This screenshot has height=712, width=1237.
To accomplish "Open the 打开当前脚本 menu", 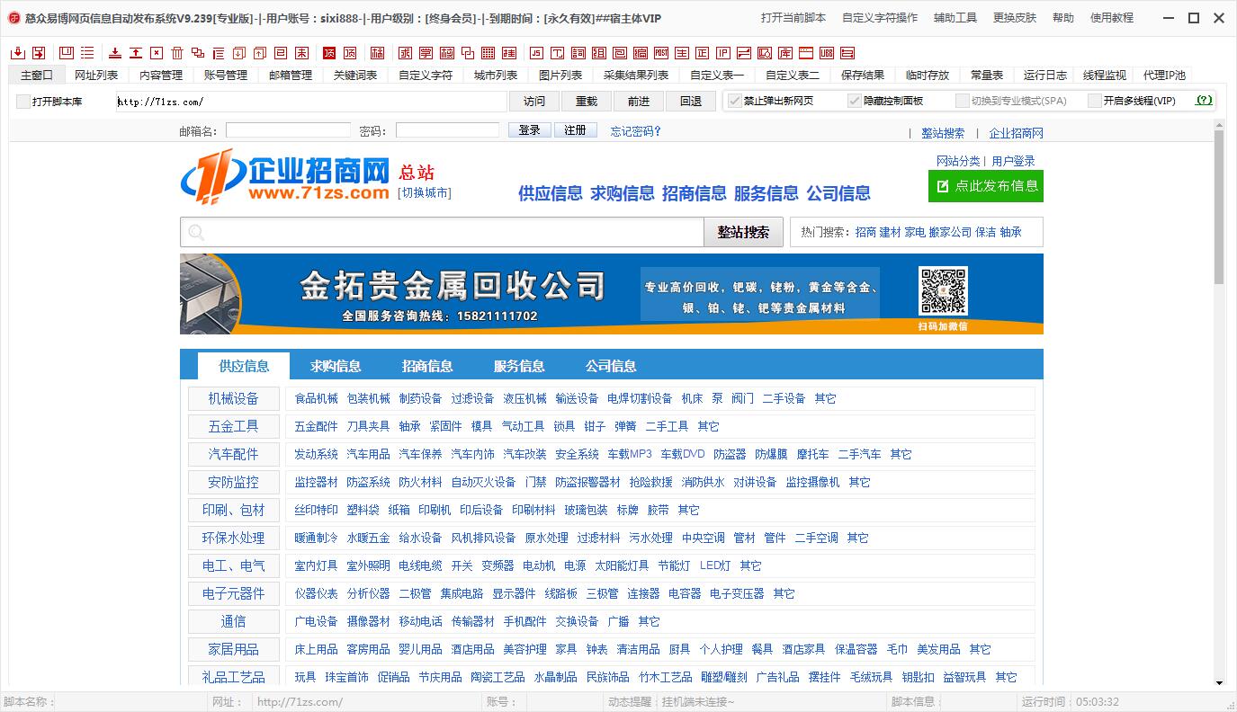I will 793,18.
